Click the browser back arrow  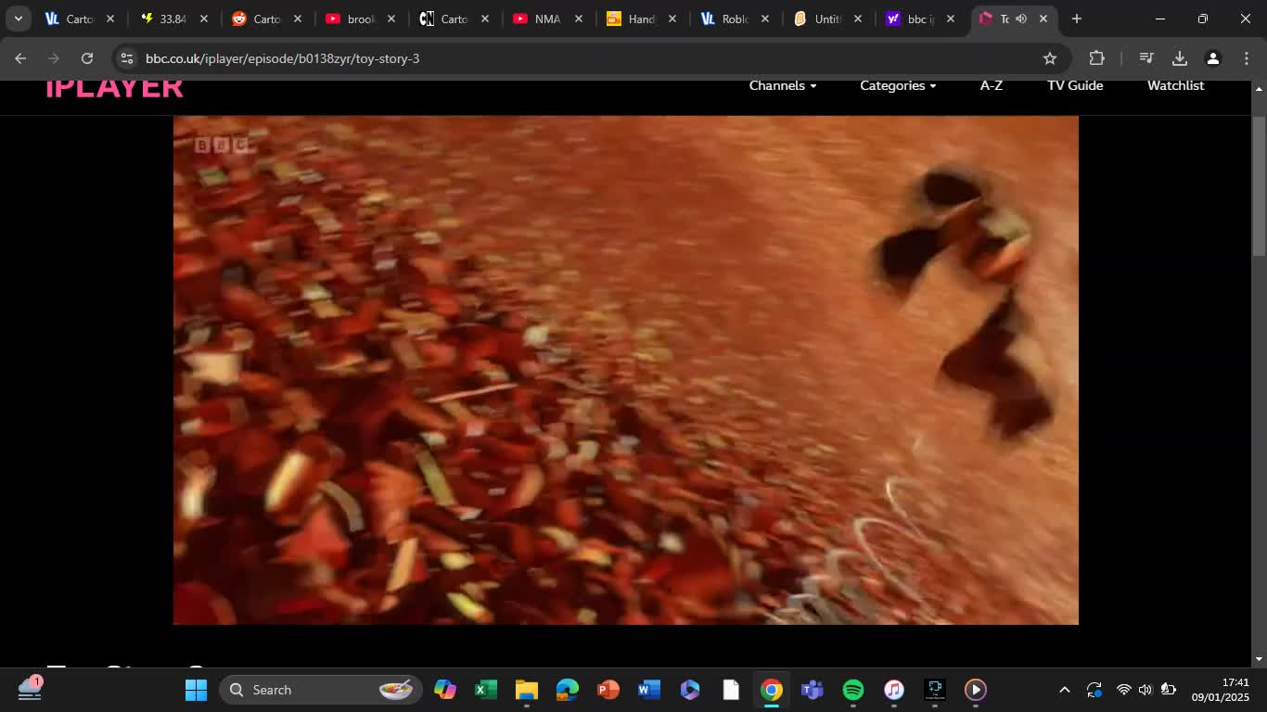tap(20, 58)
